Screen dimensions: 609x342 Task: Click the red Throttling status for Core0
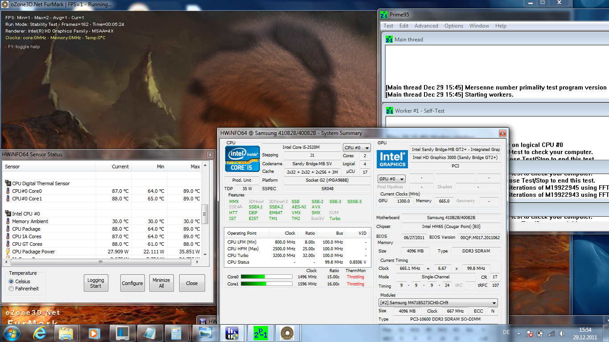(355, 277)
